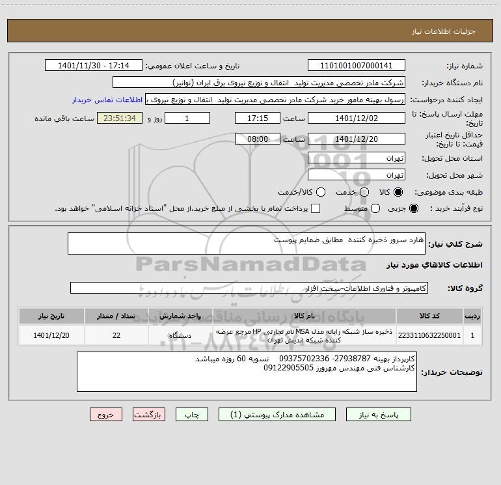Click the اطلاعات کالاهای مورد نیاز heading
Image resolution: width=501 pixels, height=485 pixels.
pos(434,265)
